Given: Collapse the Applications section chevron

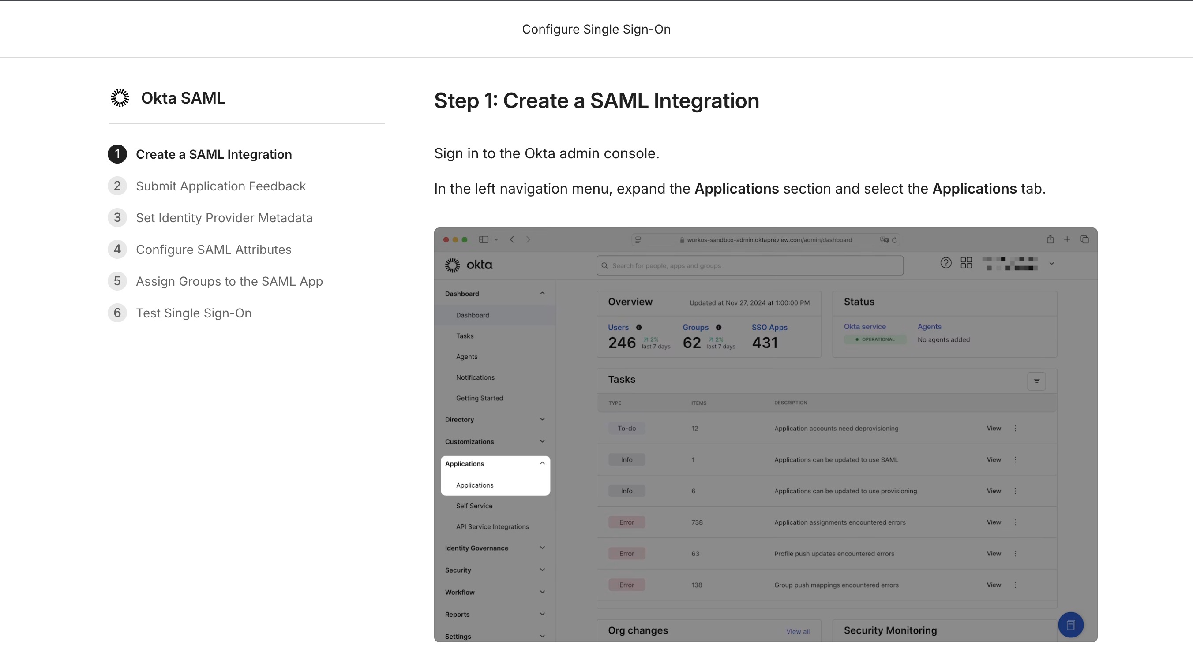Looking at the screenshot, I should point(542,464).
